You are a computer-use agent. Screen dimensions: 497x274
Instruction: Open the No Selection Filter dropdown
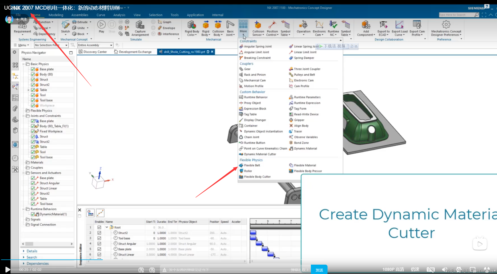[x=51, y=45]
